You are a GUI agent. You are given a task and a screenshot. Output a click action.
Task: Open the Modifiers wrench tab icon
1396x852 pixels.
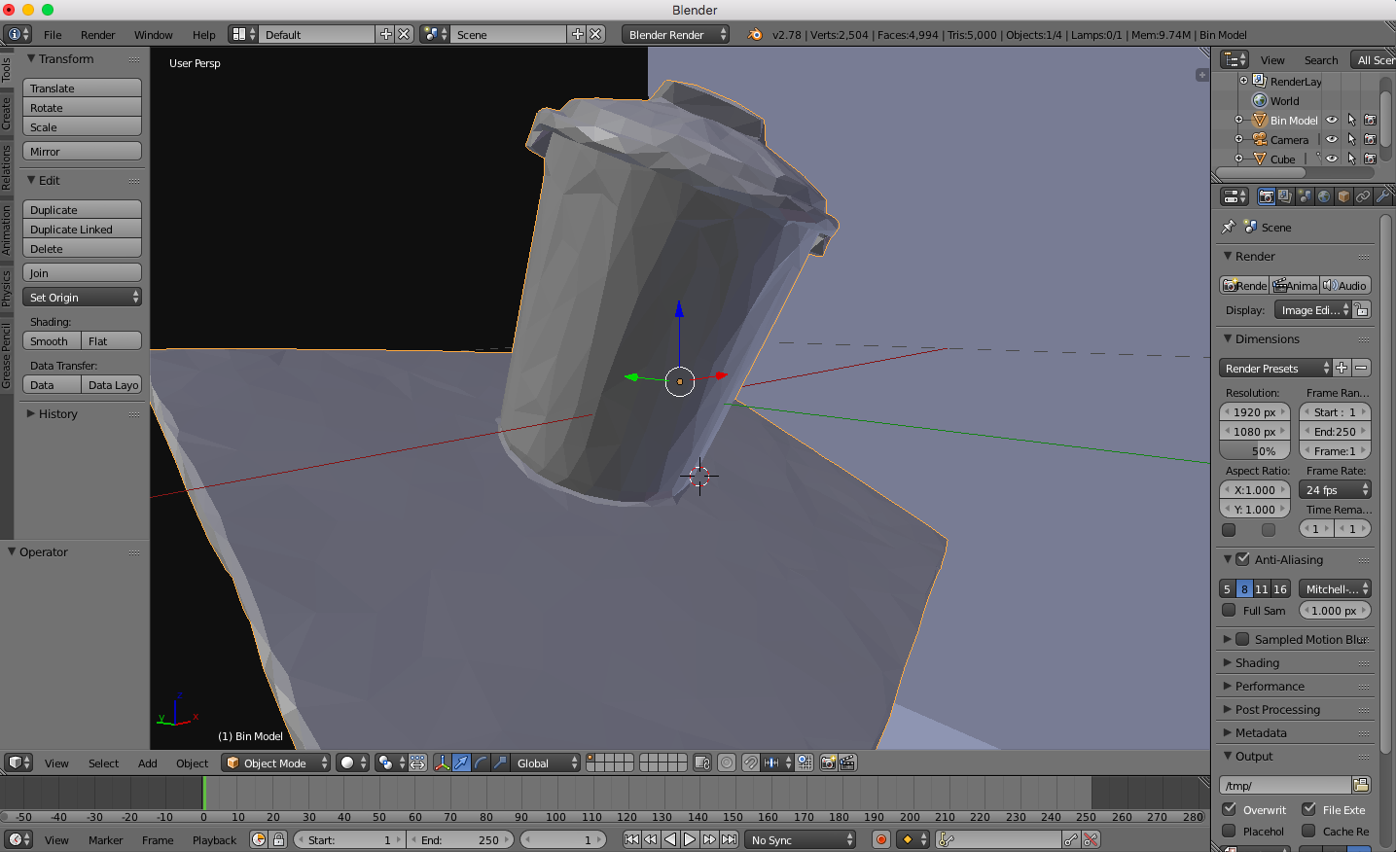1382,196
